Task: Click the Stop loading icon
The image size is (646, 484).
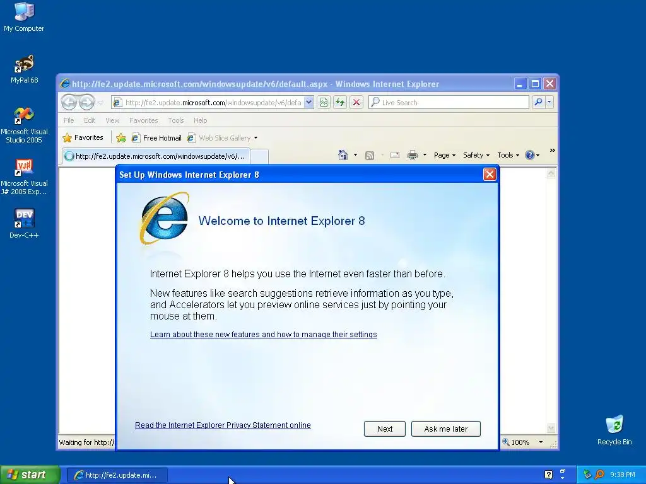Action: tap(356, 102)
